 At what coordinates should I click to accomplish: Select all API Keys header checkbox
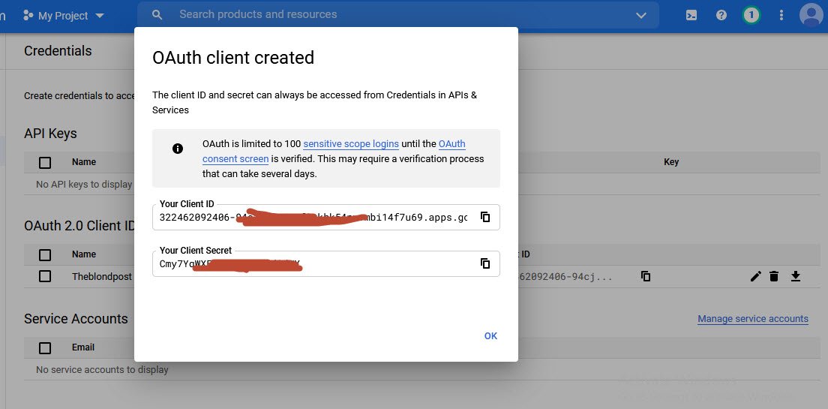tap(45, 162)
